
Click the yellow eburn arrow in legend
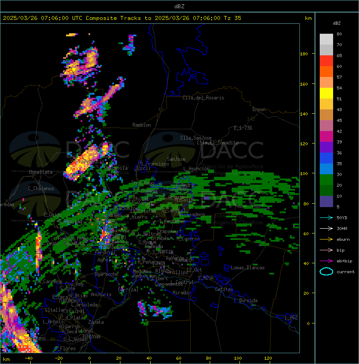tap(326, 239)
